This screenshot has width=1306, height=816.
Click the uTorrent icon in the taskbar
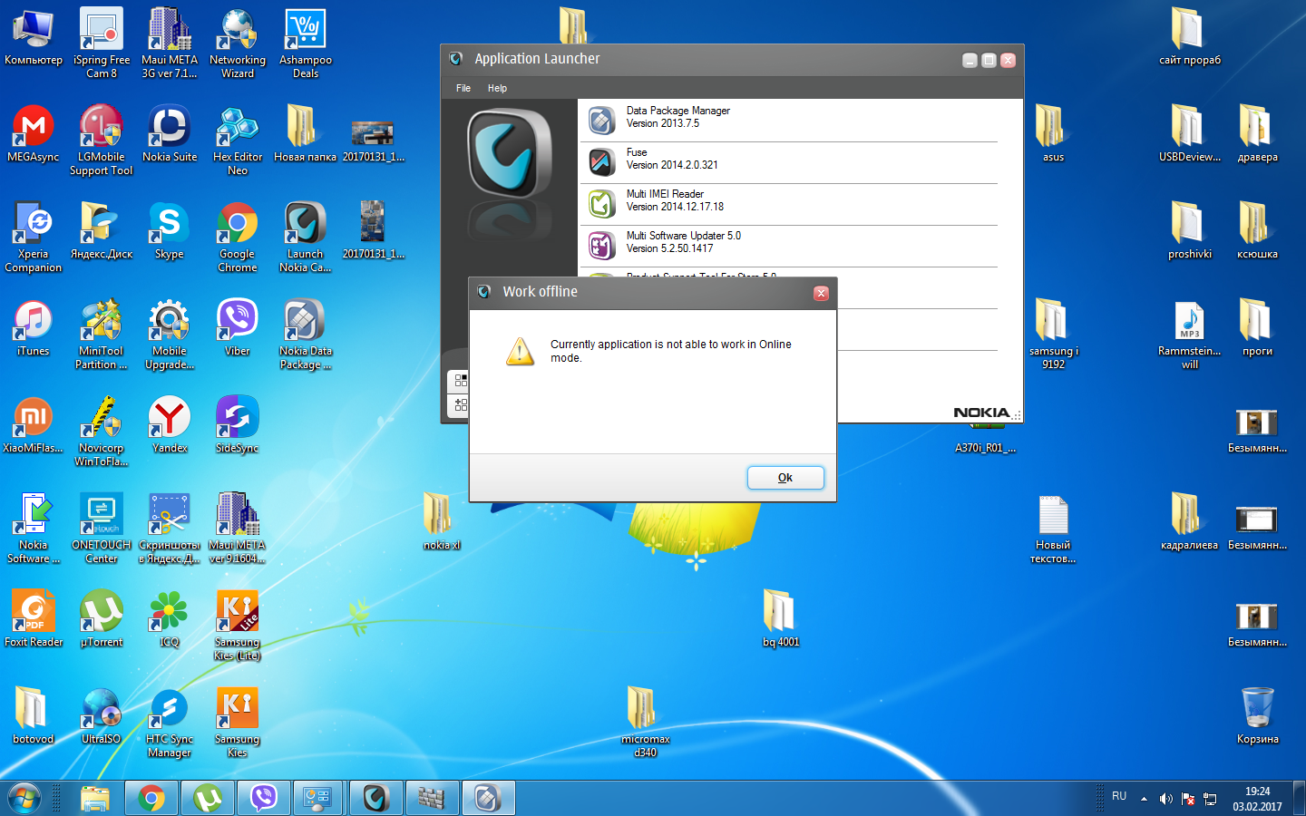[208, 798]
